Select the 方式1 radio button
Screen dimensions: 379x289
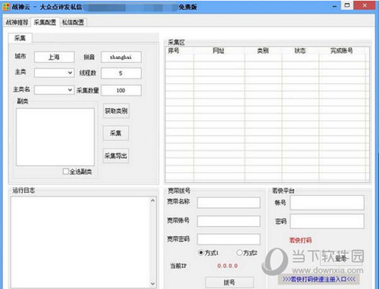(x=201, y=253)
